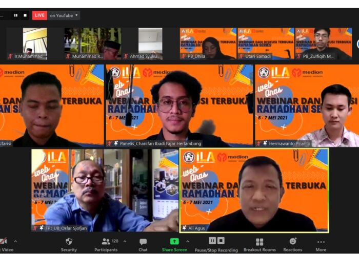Pause the recording from the bottom toolbar
This screenshot has width=359, height=254.
(212, 241)
